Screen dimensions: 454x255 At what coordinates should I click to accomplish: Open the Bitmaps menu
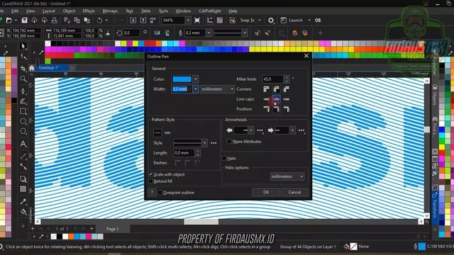point(110,11)
